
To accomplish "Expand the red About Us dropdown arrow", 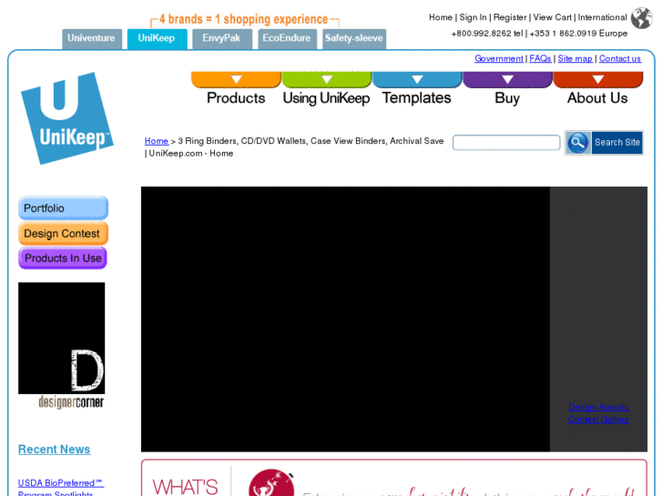I will click(598, 79).
